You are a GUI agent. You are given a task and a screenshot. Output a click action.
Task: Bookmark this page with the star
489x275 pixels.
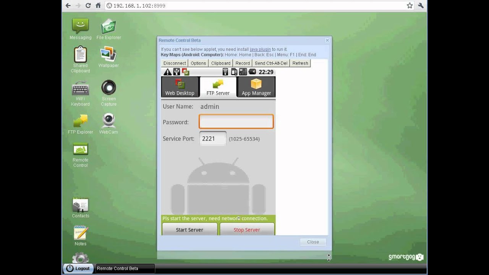(410, 5)
